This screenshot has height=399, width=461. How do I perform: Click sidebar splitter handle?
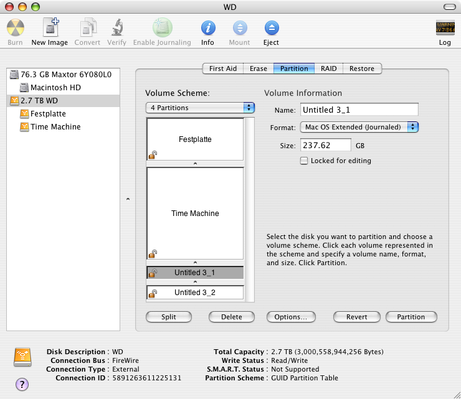(x=128, y=199)
